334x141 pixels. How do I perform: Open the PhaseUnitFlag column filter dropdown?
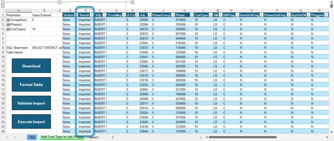288,15
